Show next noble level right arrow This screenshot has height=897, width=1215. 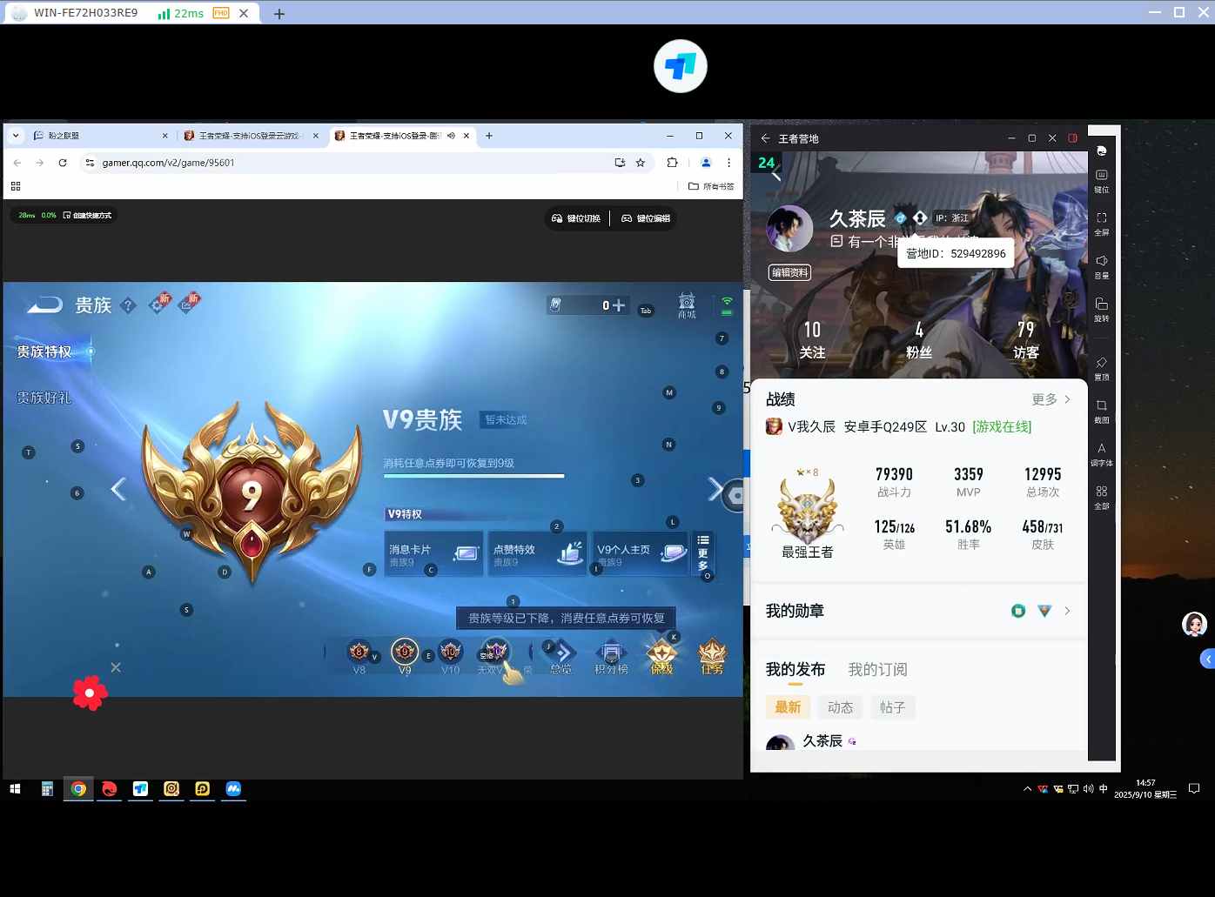click(x=715, y=490)
